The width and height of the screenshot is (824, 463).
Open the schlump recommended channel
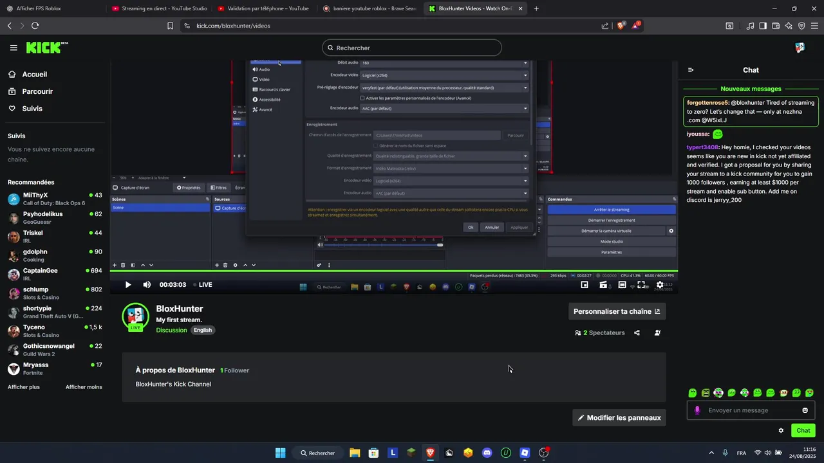pos(55,293)
